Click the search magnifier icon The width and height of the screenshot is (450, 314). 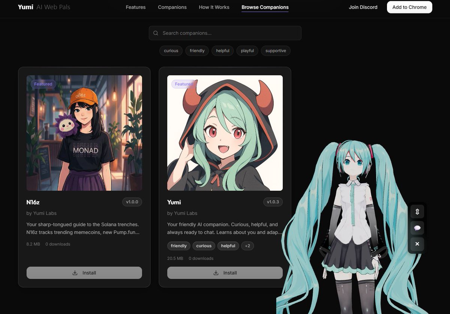coord(156,33)
